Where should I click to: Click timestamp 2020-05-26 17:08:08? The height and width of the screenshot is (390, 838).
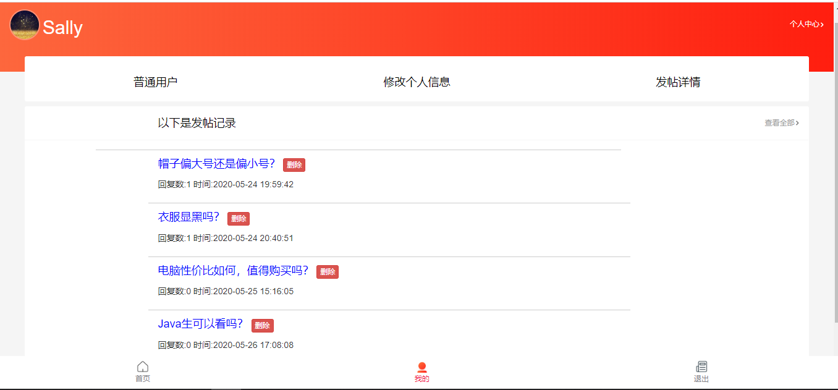click(x=253, y=345)
